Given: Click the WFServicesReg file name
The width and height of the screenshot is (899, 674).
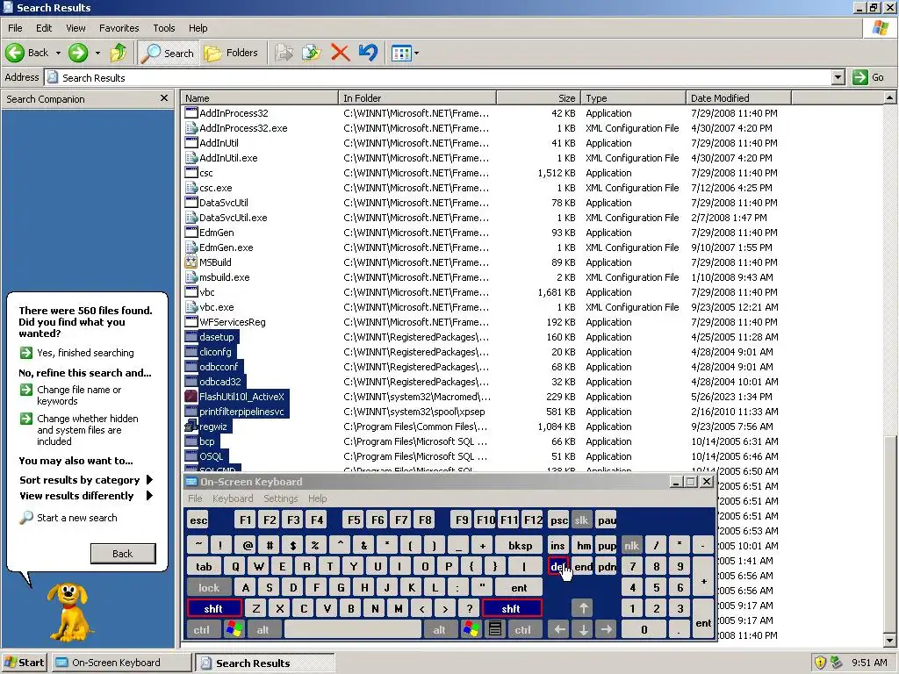Looking at the screenshot, I should (x=232, y=322).
